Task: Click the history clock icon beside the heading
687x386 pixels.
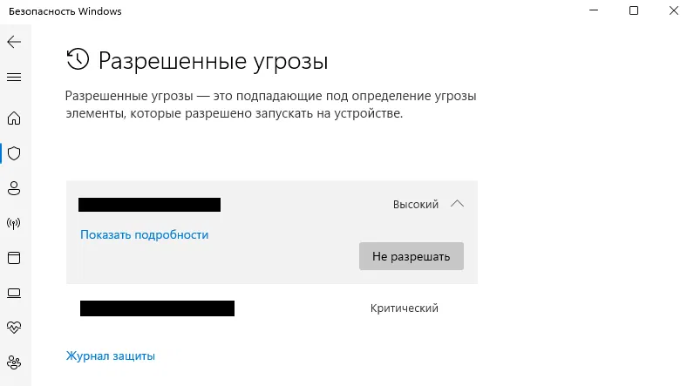Action: click(78, 59)
